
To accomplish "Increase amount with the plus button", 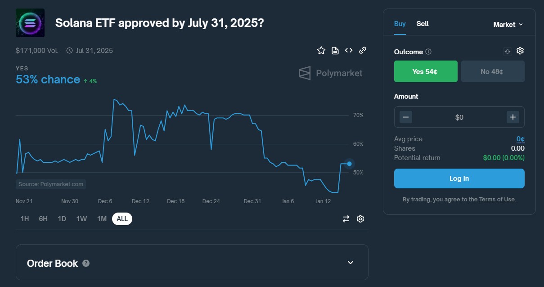I will coord(513,117).
